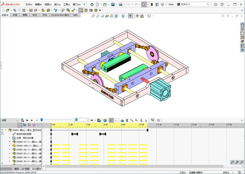Image resolution: width=245 pixels, height=174 pixels.
Task: Expand the D0681-02<1> component
Action: coord(10,150)
